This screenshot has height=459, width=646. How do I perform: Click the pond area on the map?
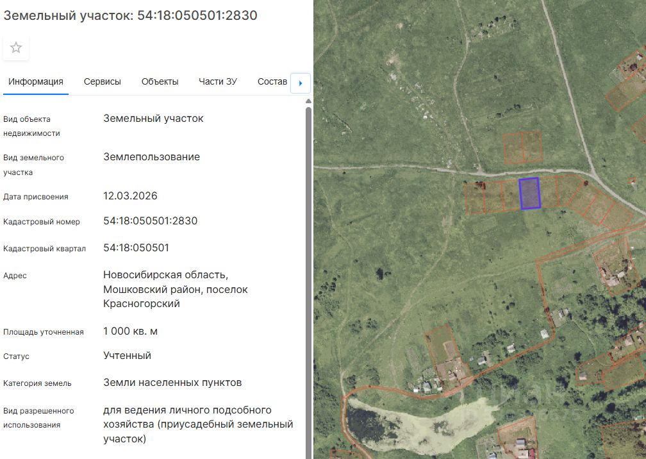coord(416,424)
